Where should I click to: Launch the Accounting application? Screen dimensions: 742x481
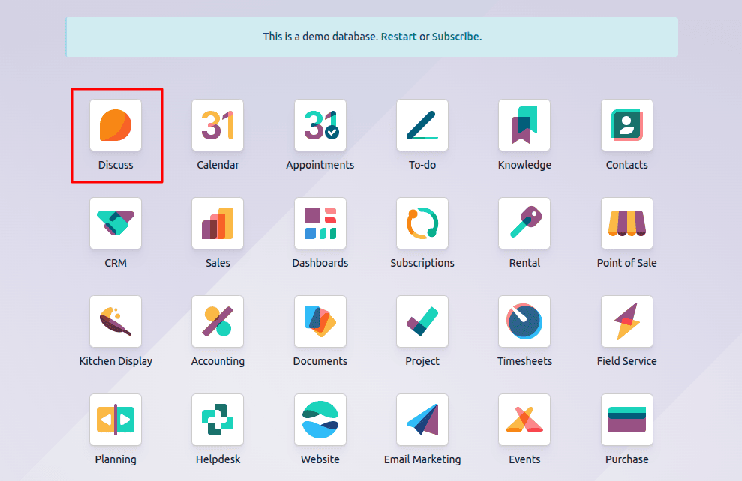(218, 321)
